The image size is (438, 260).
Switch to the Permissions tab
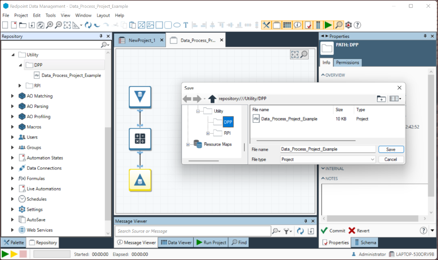(347, 63)
